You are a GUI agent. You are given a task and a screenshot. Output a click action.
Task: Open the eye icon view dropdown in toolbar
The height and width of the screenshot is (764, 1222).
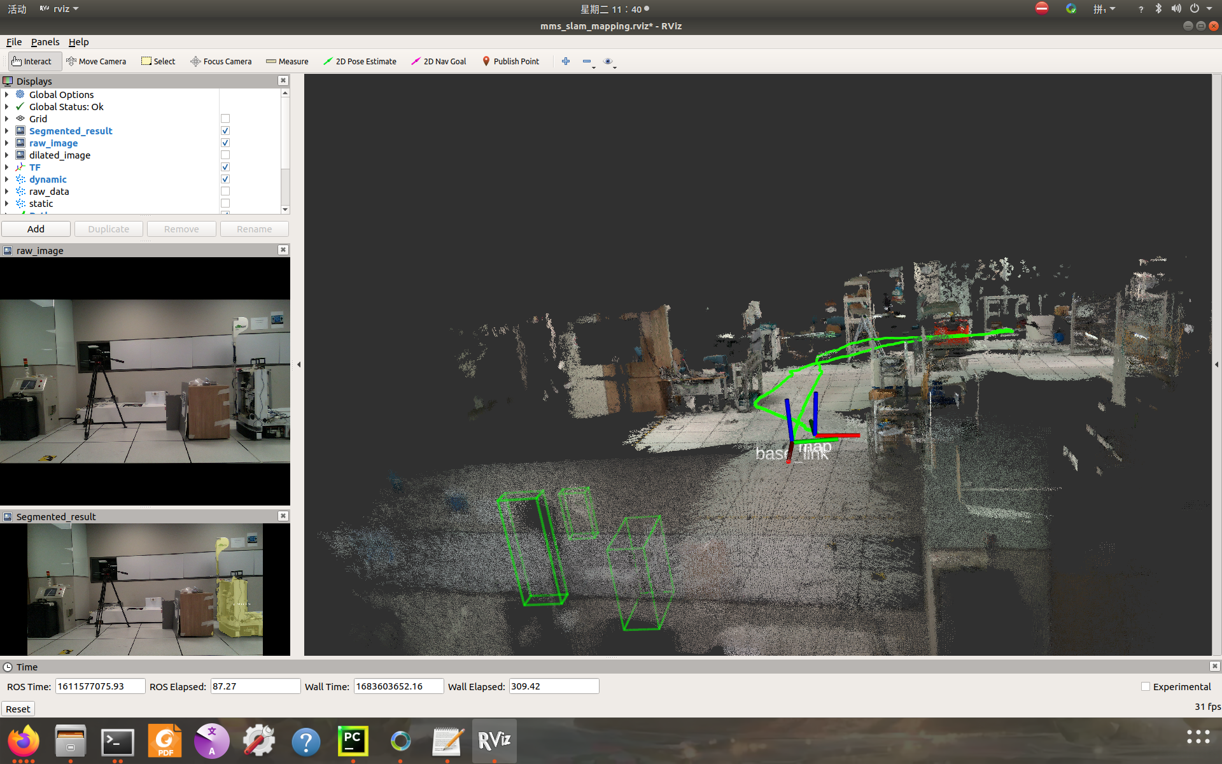(x=608, y=61)
